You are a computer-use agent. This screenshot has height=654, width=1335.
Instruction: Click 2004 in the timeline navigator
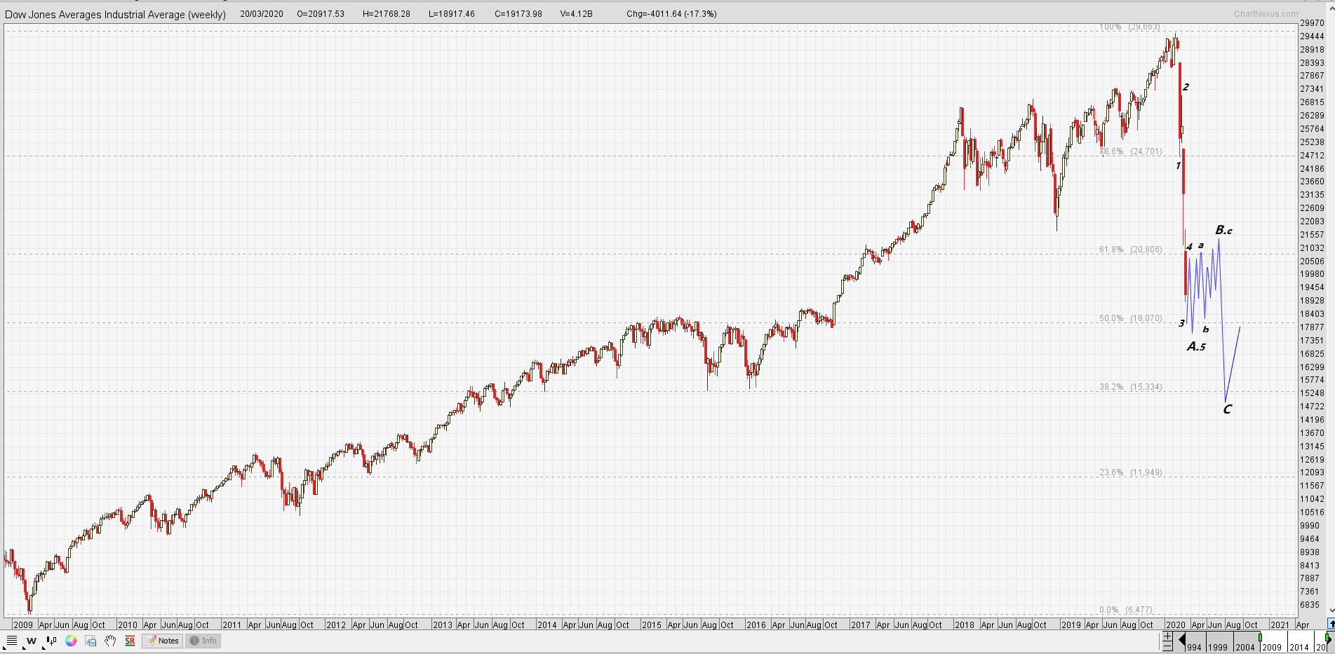click(x=1245, y=647)
